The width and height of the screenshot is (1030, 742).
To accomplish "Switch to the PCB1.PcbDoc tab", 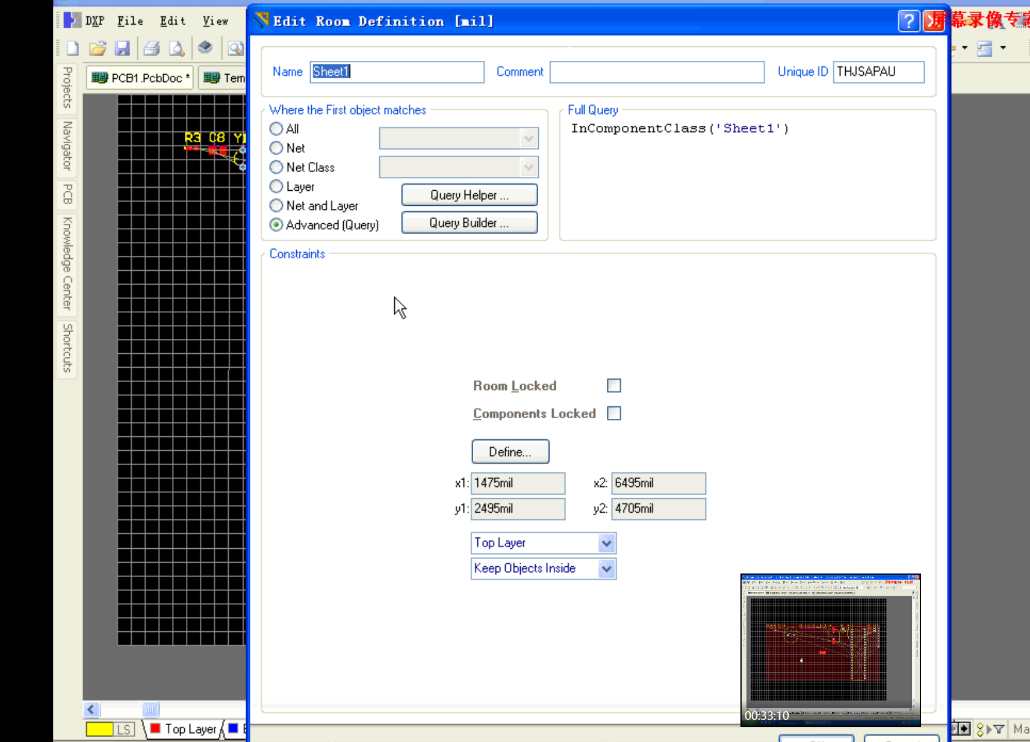I will pyautogui.click(x=140, y=78).
